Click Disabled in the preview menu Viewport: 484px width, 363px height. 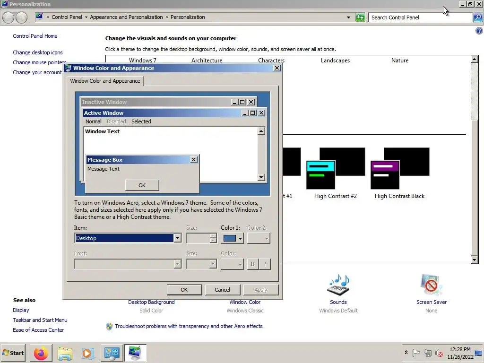116,121
